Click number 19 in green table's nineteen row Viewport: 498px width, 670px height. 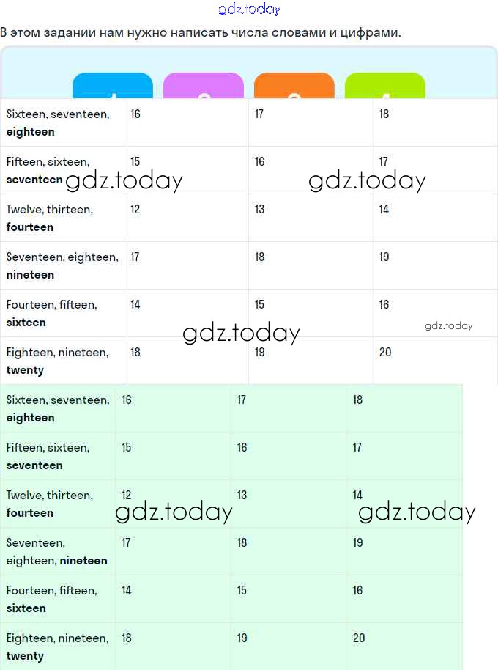point(357,542)
